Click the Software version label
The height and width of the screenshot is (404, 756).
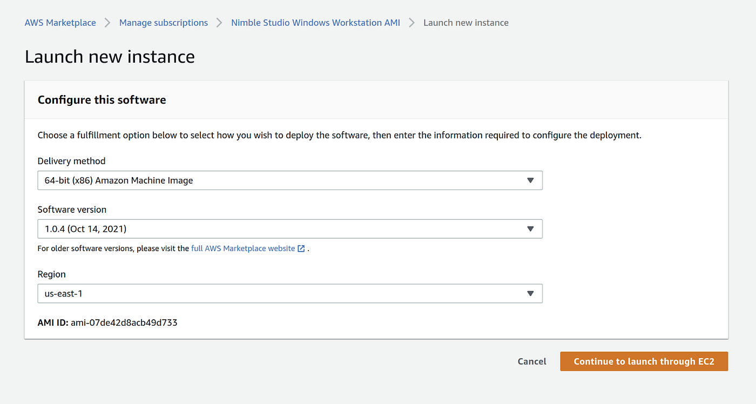(72, 210)
